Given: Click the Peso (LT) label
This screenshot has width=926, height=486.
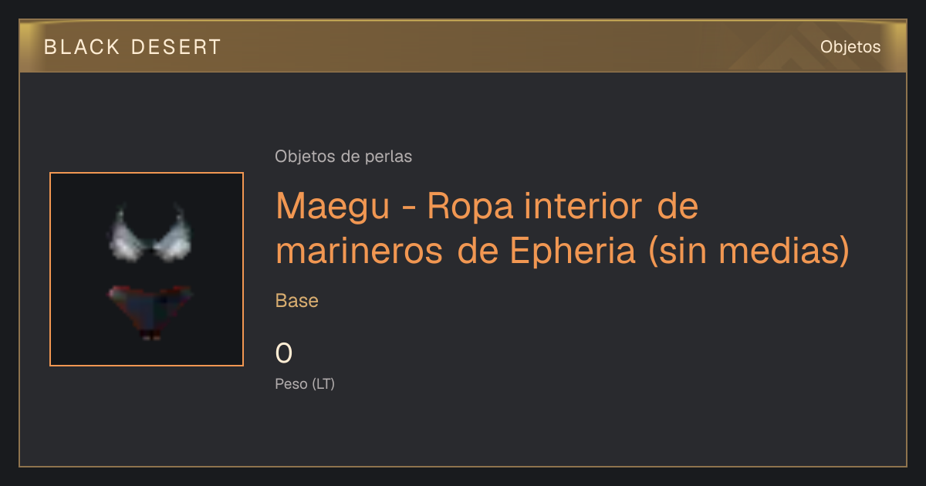Looking at the screenshot, I should pos(305,384).
